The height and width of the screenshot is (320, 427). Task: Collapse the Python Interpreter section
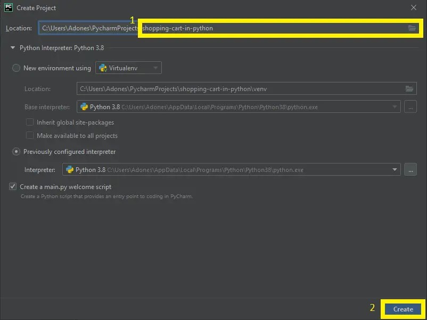click(12, 47)
